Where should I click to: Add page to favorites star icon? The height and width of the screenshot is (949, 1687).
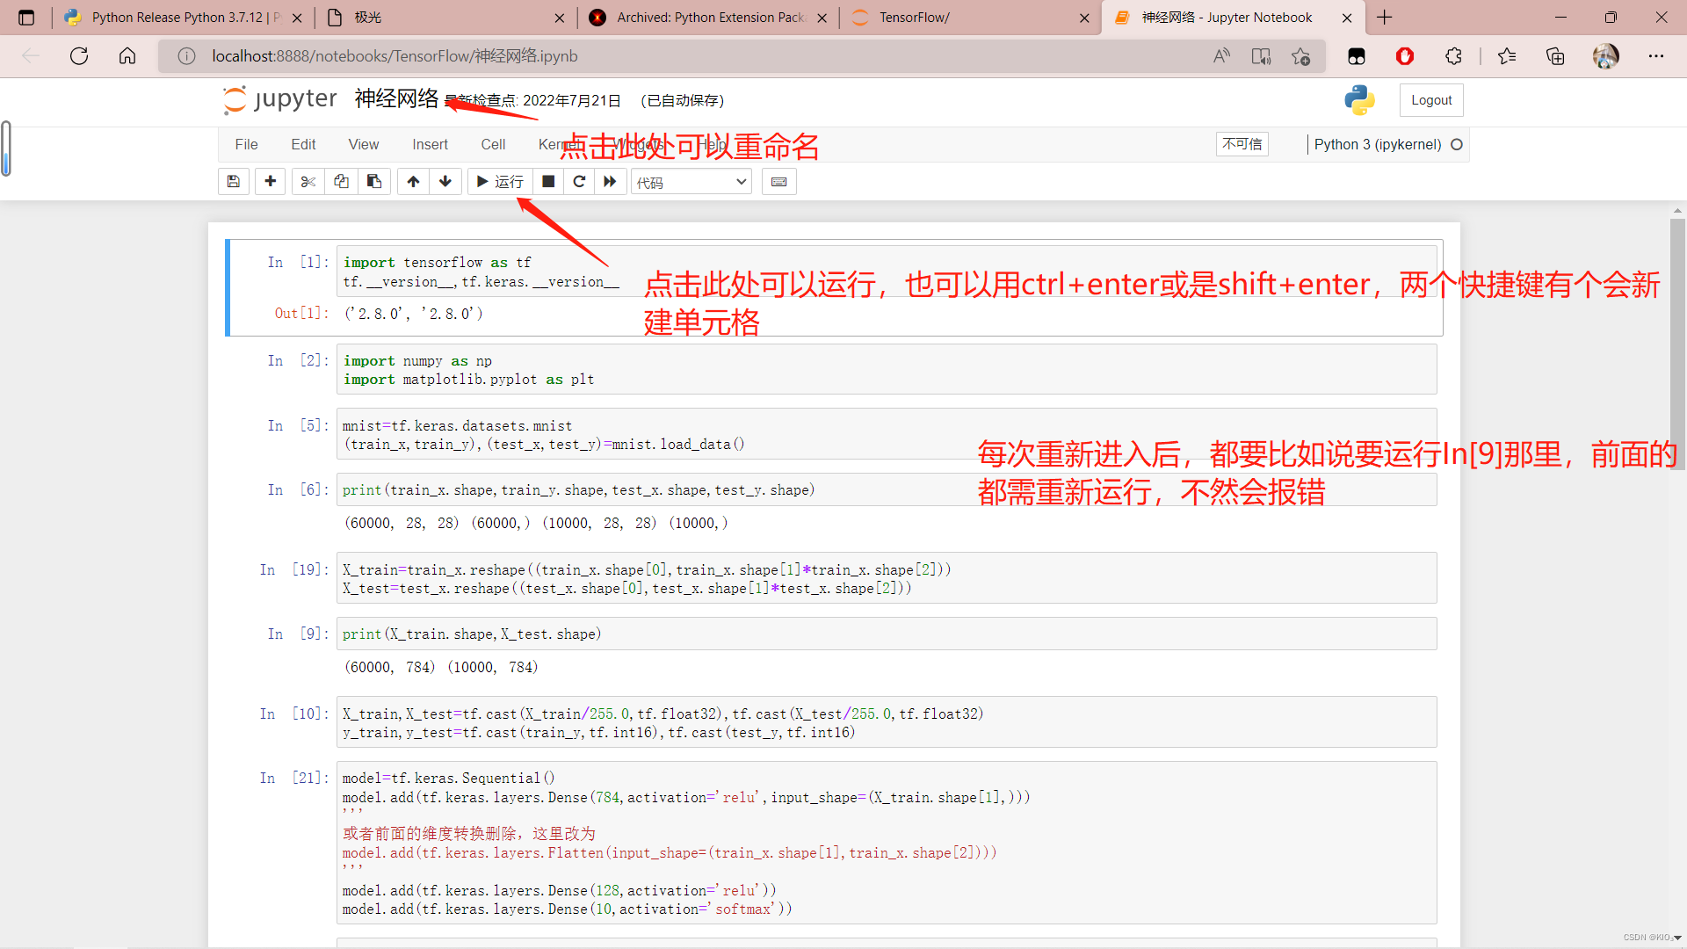pyautogui.click(x=1301, y=56)
